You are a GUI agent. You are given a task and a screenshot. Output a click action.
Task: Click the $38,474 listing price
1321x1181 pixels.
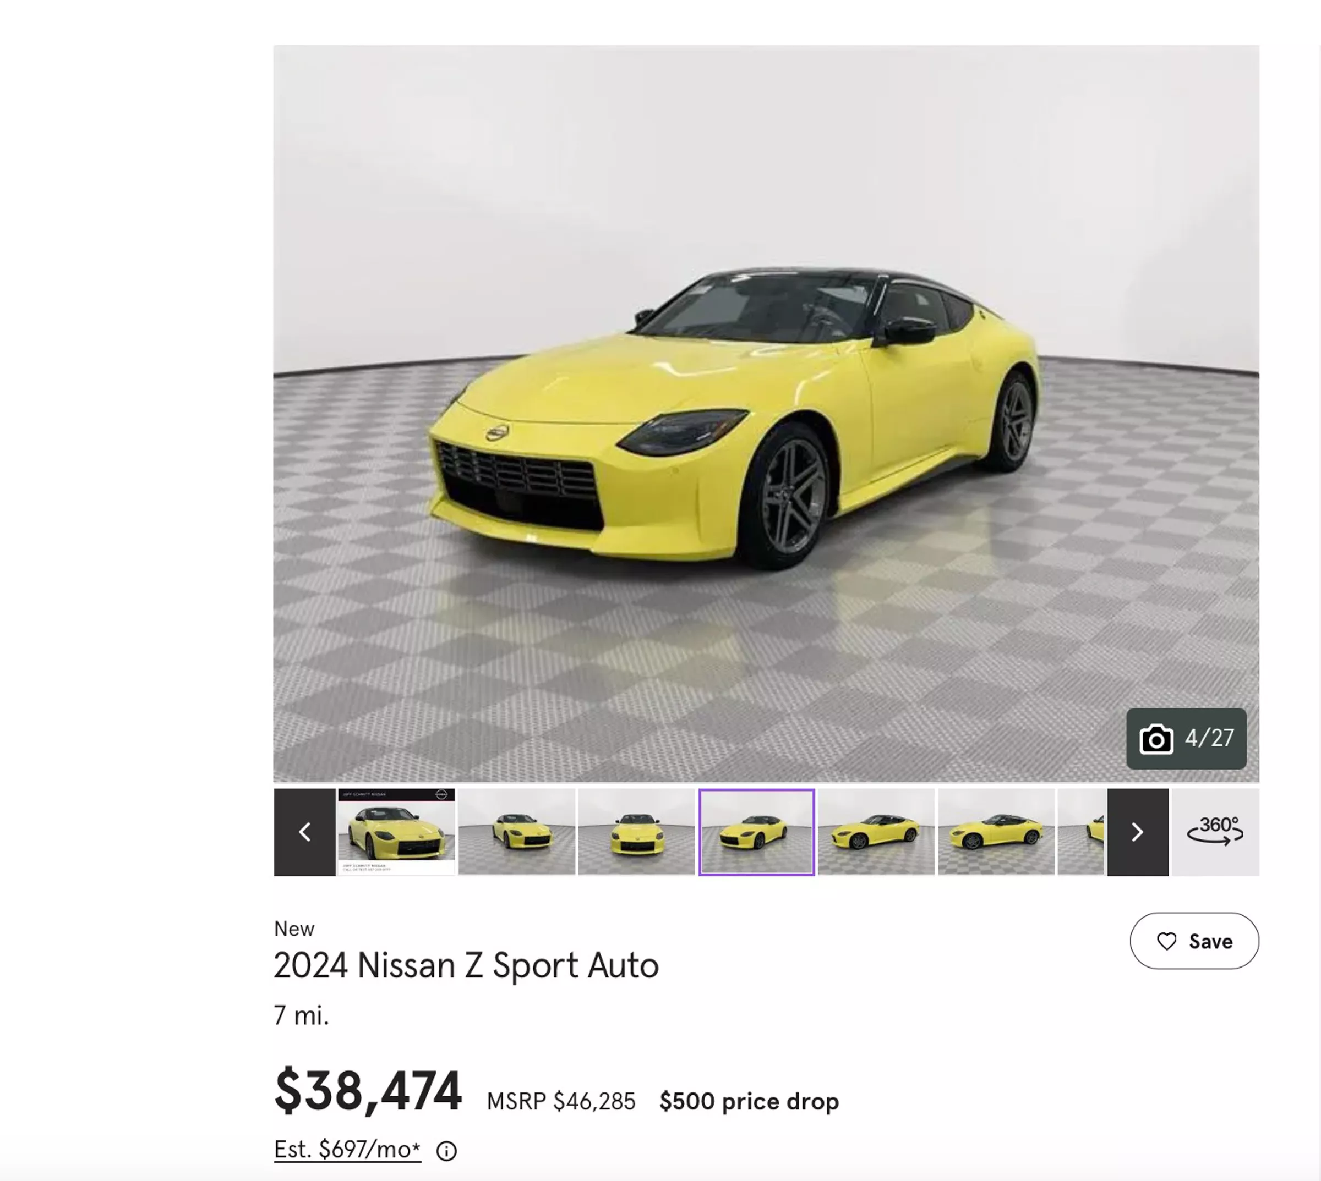368,1091
